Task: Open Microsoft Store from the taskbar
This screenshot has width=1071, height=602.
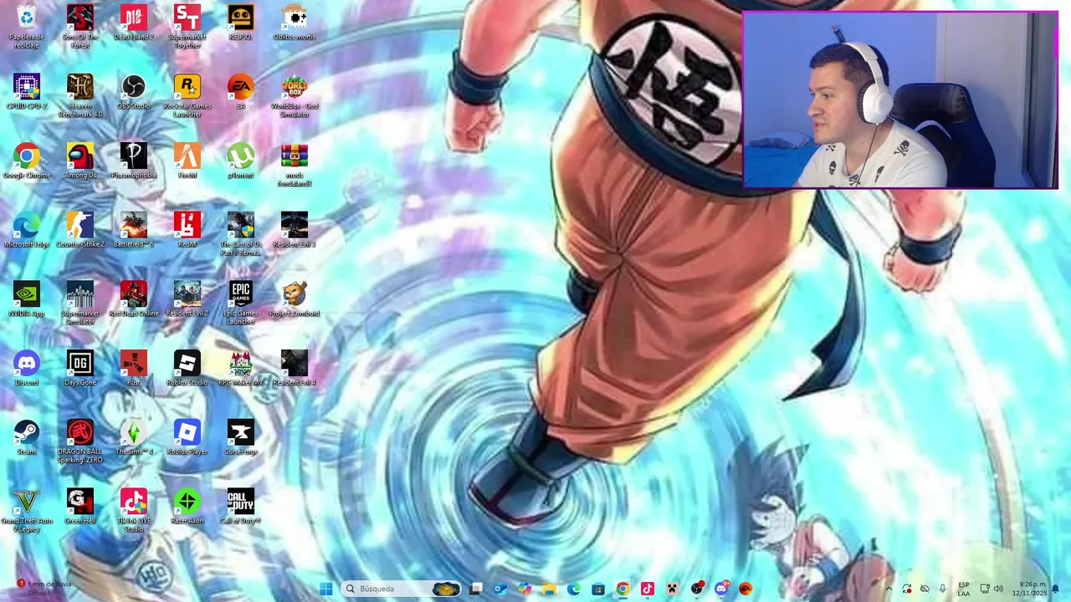Action: pyautogui.click(x=598, y=589)
